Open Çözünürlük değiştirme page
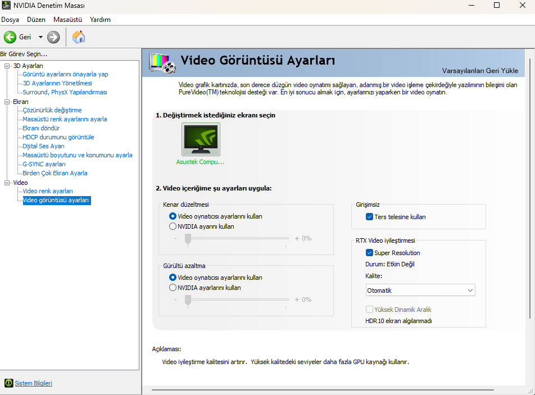 [52, 110]
